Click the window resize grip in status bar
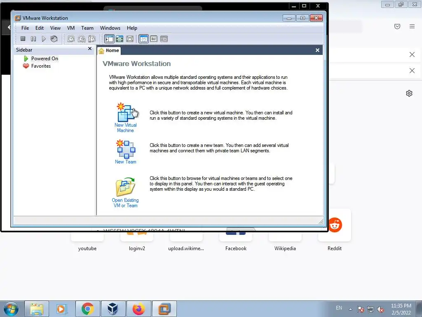This screenshot has width=422, height=317. coord(321,221)
